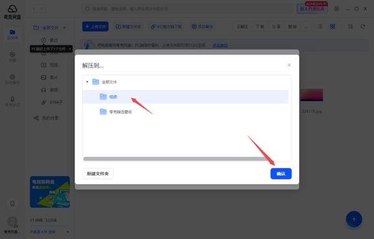
Task: Open the microphone notes sidebar icon
Action: click(x=12, y=101)
